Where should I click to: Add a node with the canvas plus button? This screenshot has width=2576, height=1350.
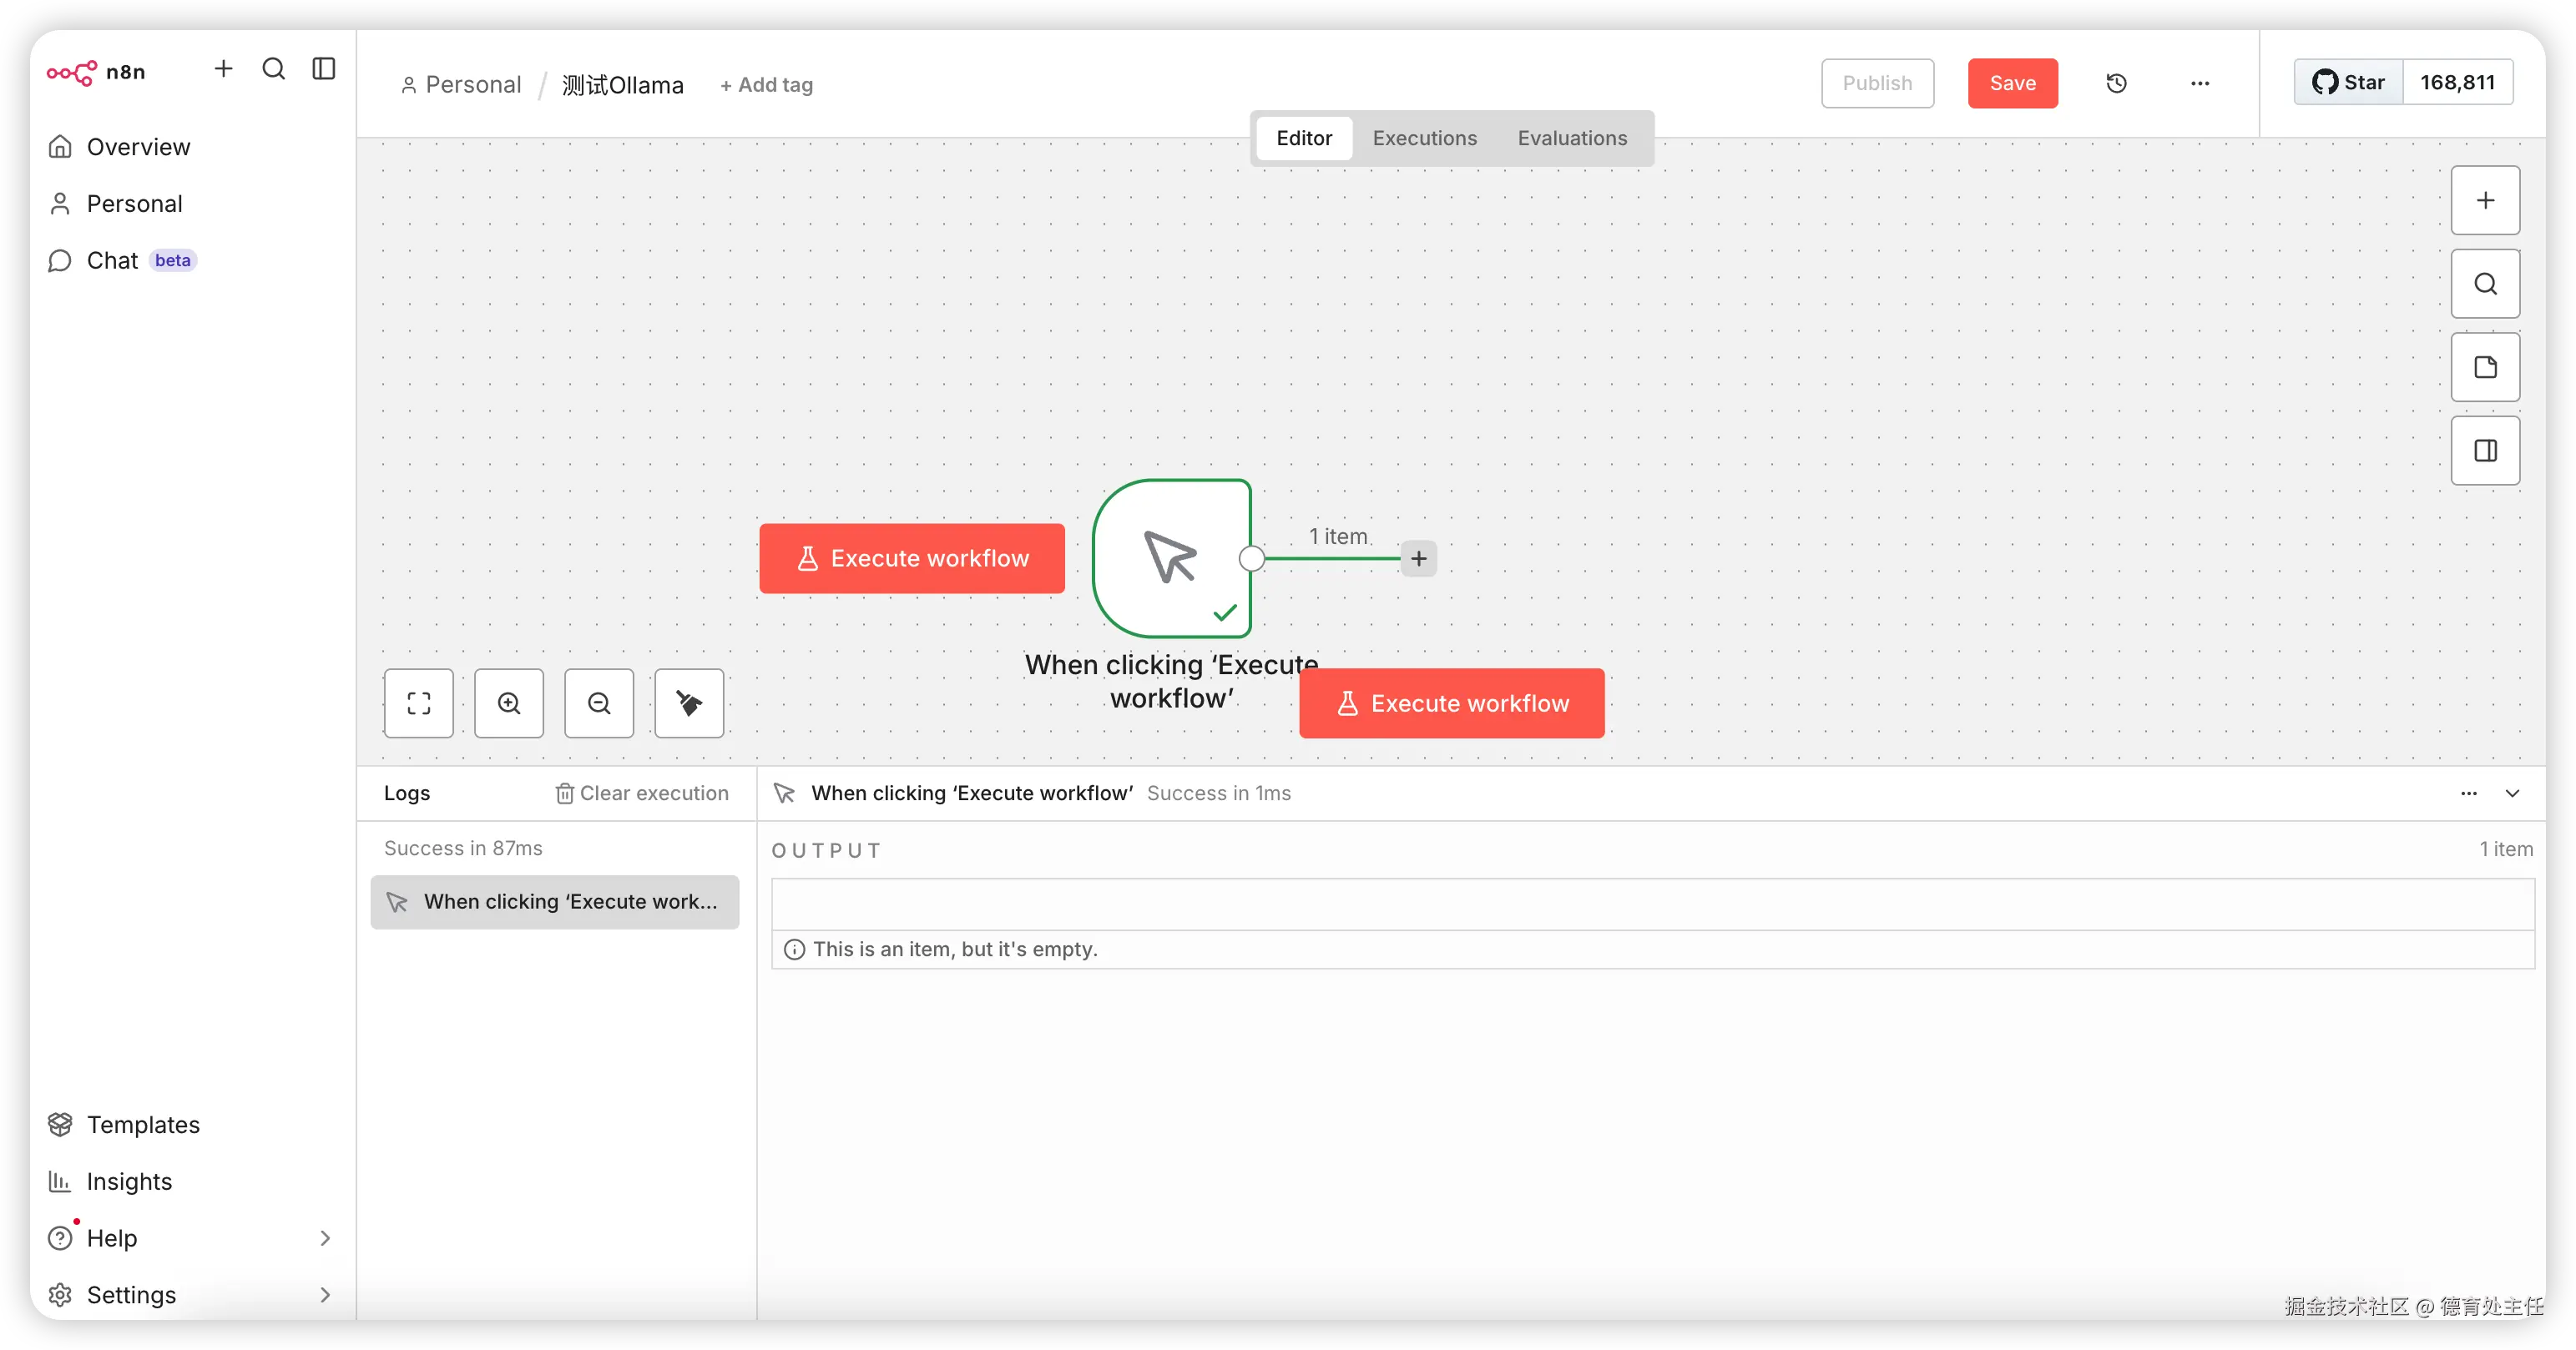[x=2485, y=201]
